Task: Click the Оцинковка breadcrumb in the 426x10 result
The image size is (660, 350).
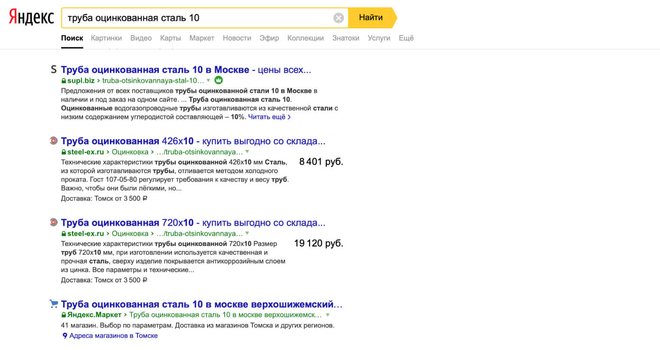Action: point(130,152)
